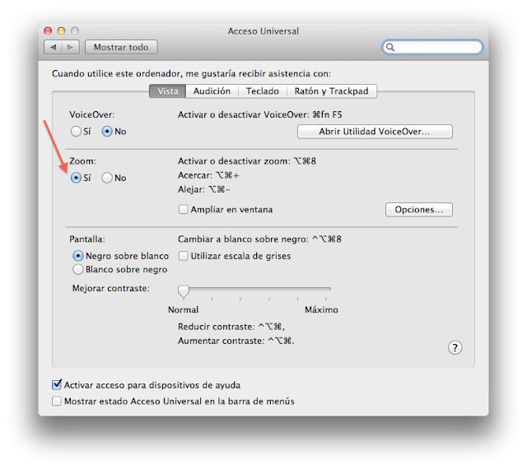Click the magnifier icon in the search field

tap(389, 47)
